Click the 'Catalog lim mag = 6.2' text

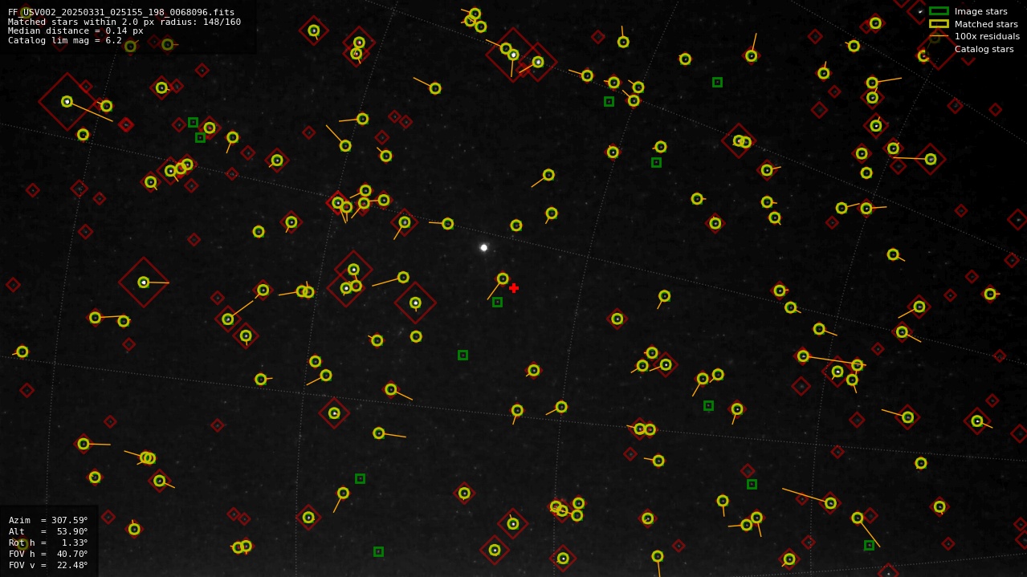(65, 40)
